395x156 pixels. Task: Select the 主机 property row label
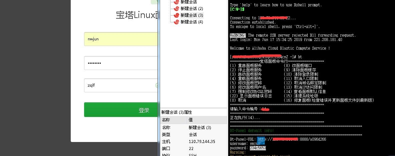(166, 142)
